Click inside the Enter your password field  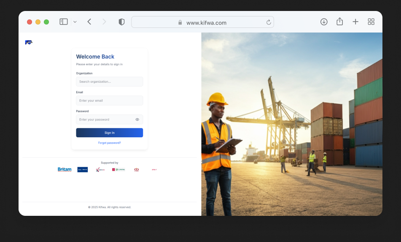tap(105, 120)
